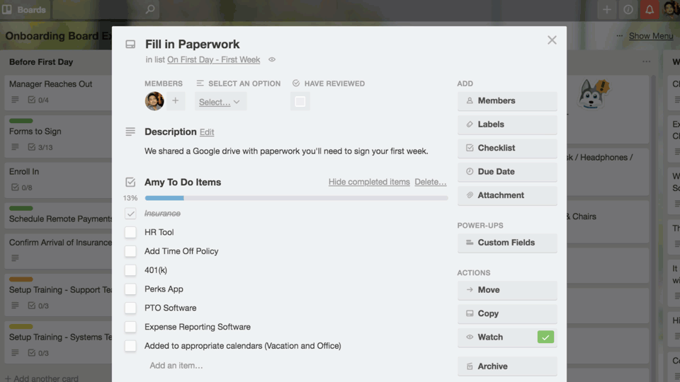This screenshot has width=680, height=382.
Task: Click the orange label on Setup Training Support
Action: pyautogui.click(x=21, y=279)
